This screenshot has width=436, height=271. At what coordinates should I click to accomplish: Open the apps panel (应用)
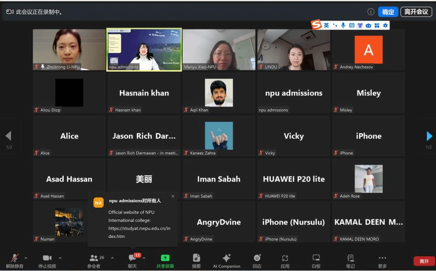[285, 260]
